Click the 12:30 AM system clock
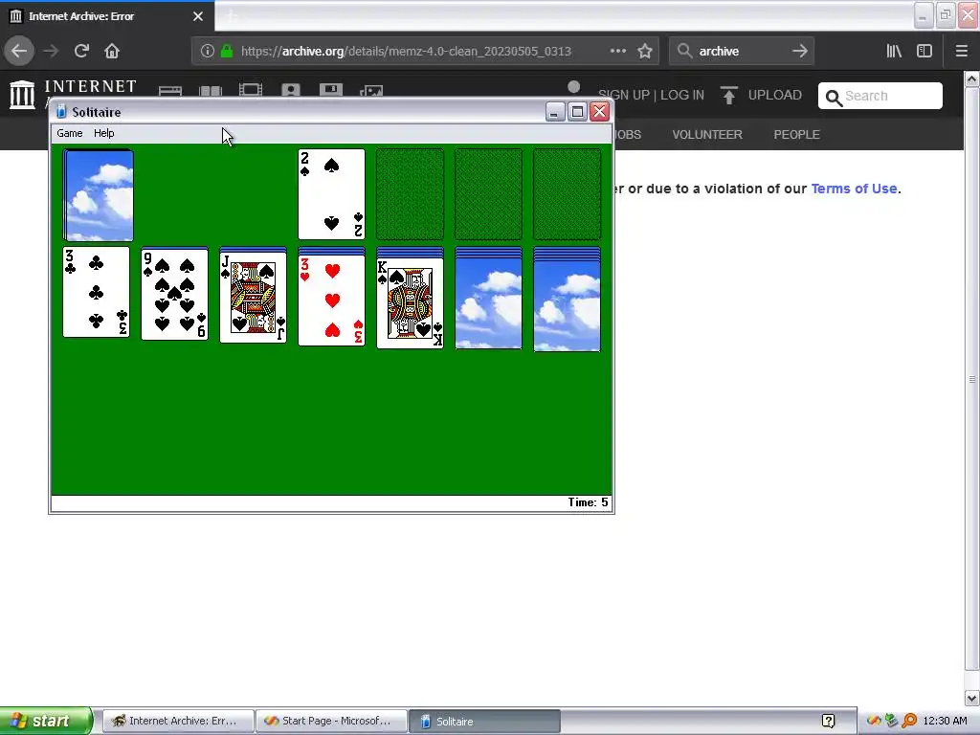This screenshot has height=735, width=980. coord(945,722)
